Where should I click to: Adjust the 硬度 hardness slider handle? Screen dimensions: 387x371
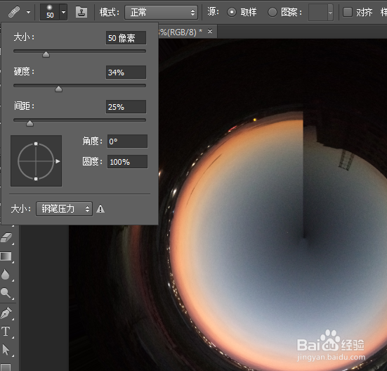tap(58, 89)
